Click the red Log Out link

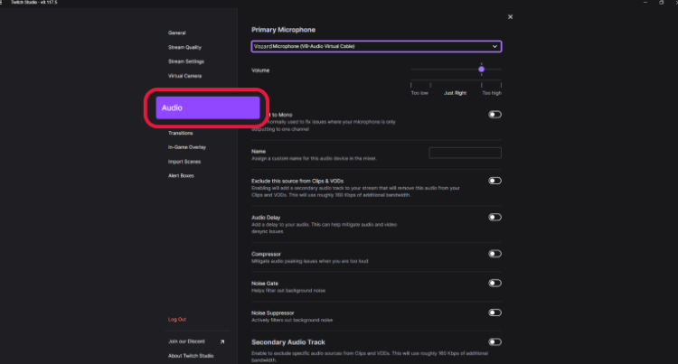click(x=177, y=319)
